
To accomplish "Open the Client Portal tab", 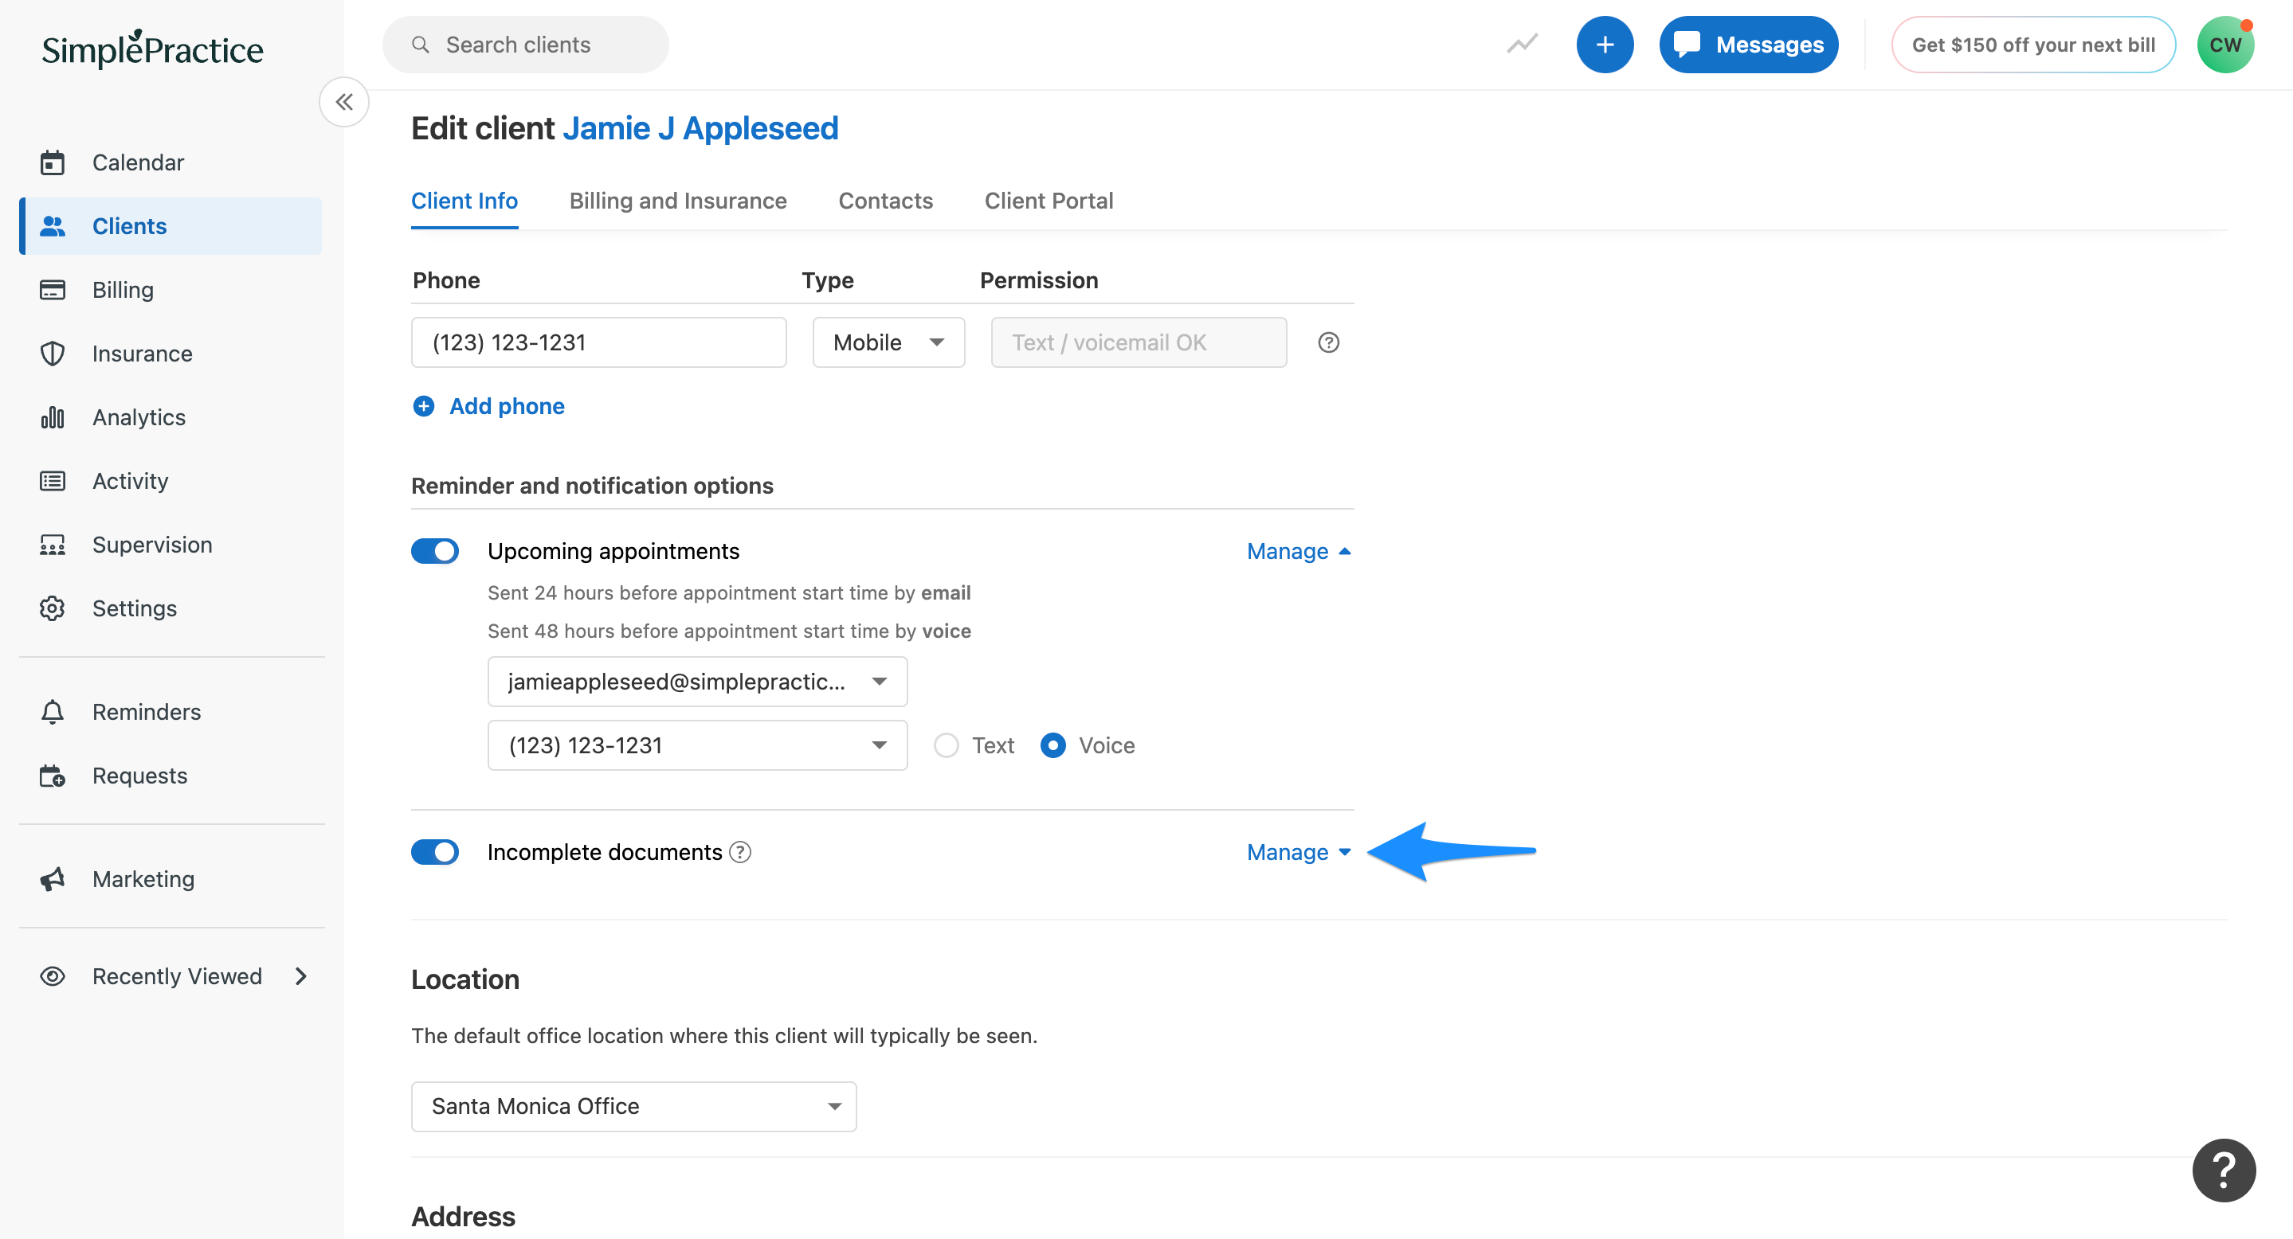I will (x=1049, y=200).
